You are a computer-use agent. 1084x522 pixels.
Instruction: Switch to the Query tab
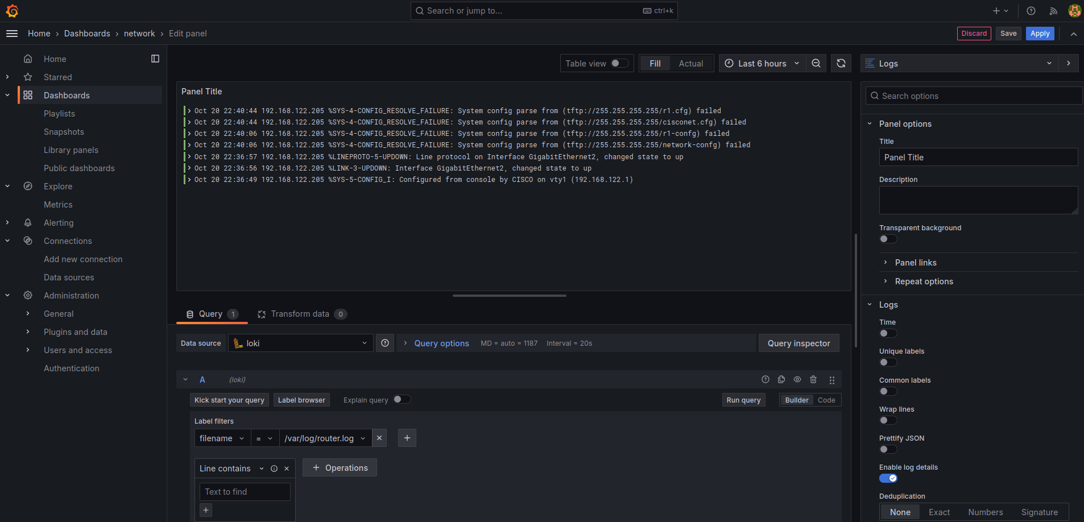click(x=212, y=314)
